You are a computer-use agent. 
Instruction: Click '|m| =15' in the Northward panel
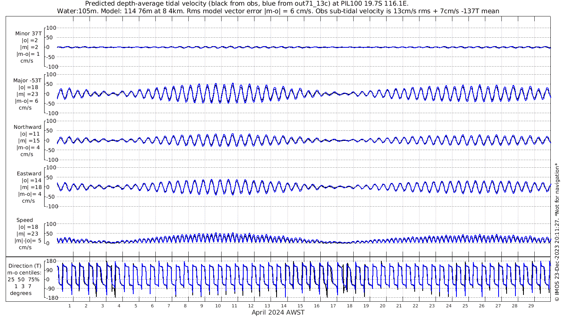coord(28,141)
